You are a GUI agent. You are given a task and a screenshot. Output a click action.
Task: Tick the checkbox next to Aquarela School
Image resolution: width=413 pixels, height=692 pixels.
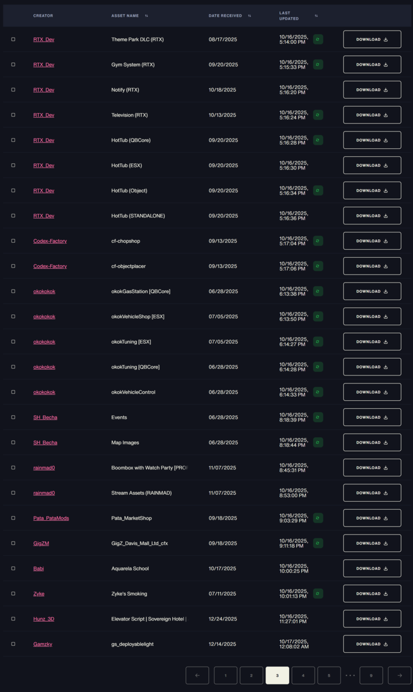[x=13, y=569]
